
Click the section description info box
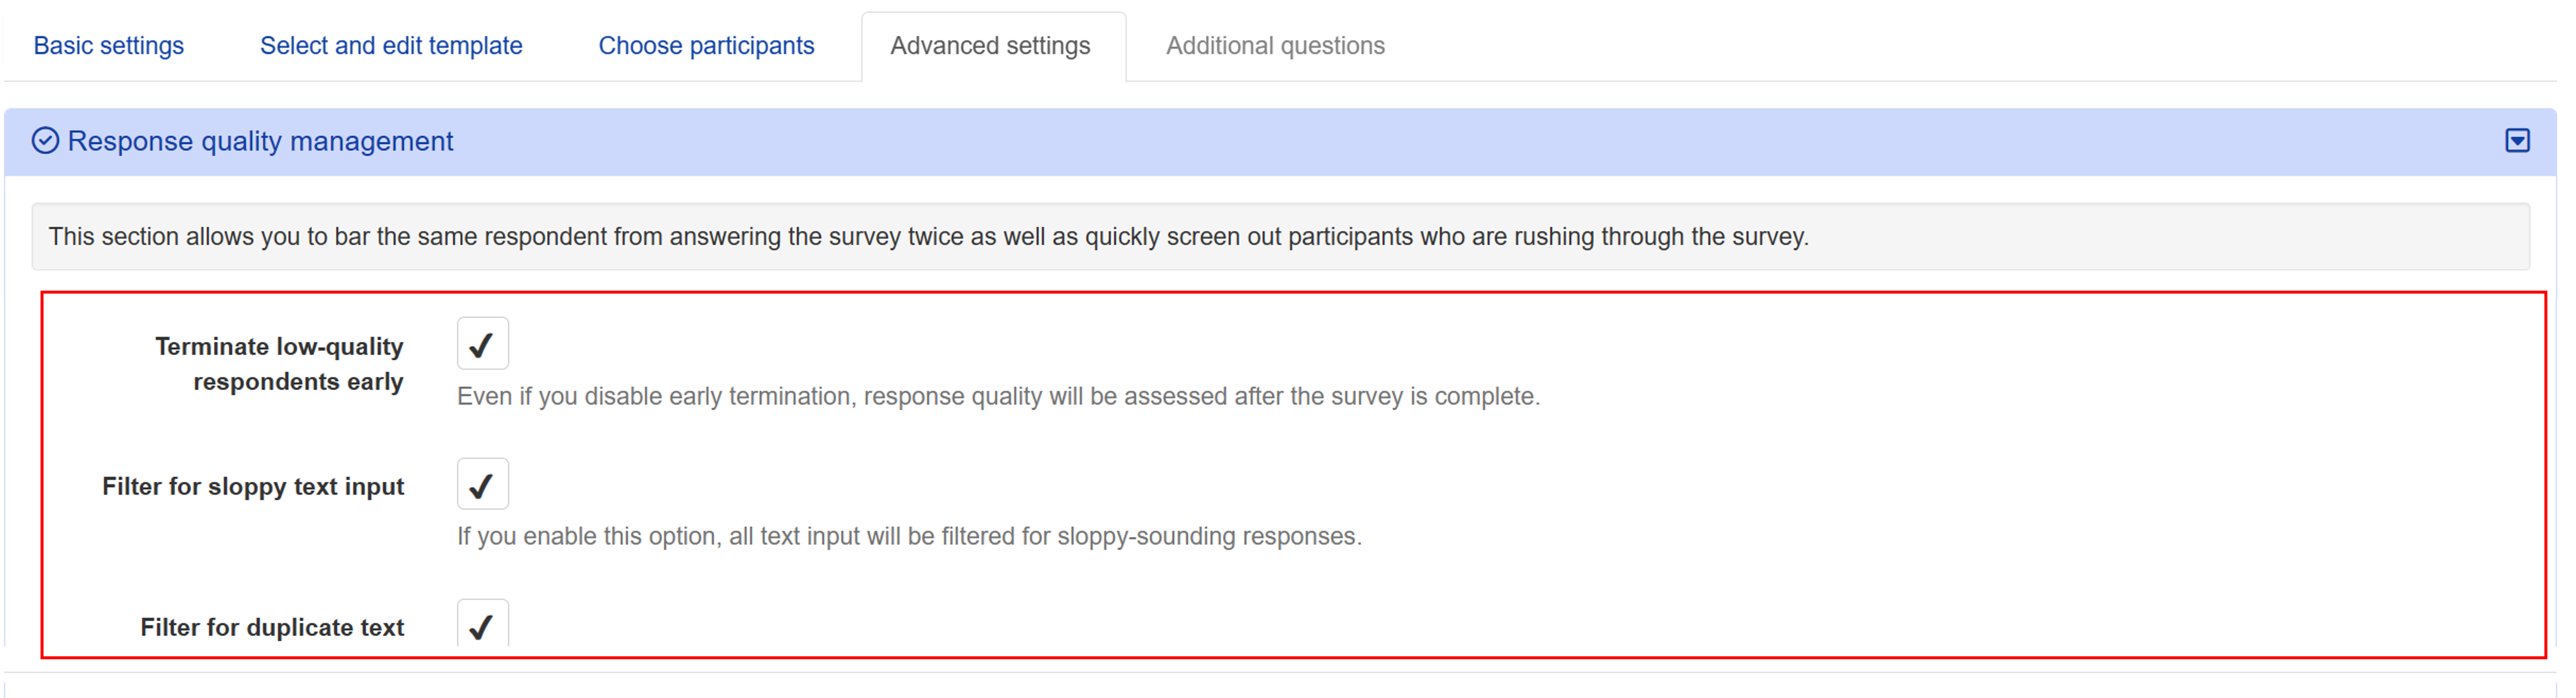tap(1280, 236)
